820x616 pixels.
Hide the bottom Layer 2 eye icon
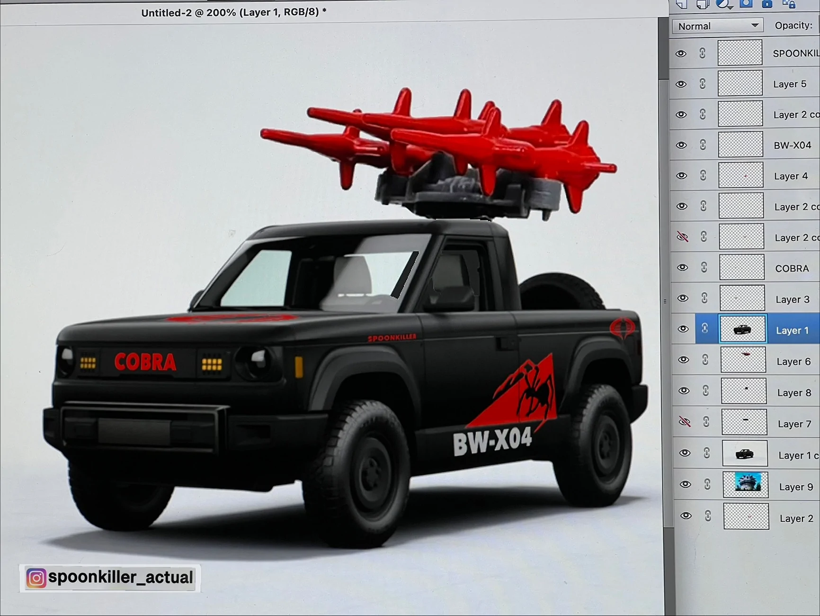point(686,516)
